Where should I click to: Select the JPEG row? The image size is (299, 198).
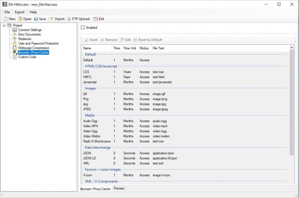[x=184, y=109]
